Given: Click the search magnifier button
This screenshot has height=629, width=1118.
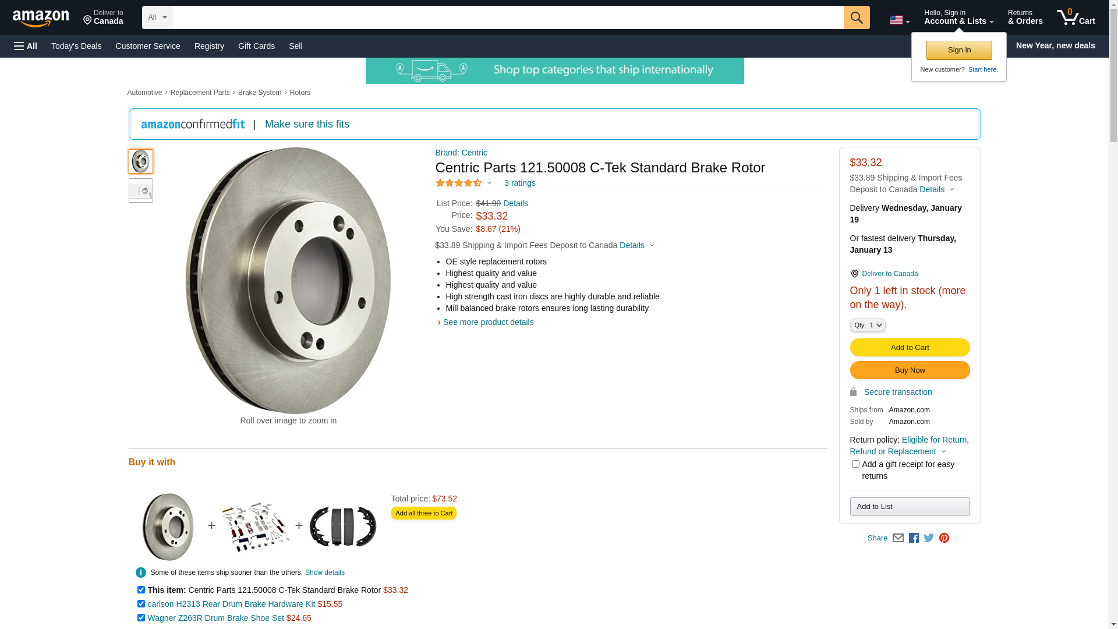Looking at the screenshot, I should (x=856, y=17).
